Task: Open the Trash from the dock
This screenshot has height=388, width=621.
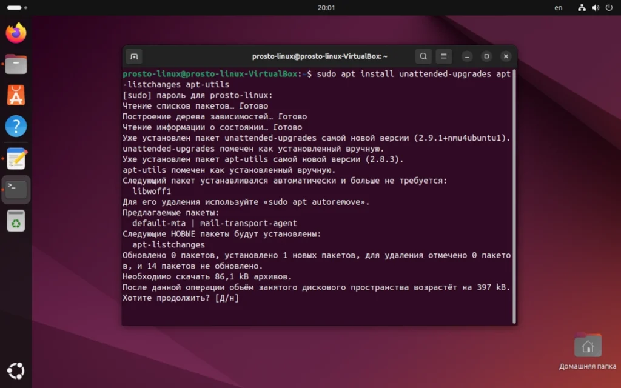Action: pos(16,221)
